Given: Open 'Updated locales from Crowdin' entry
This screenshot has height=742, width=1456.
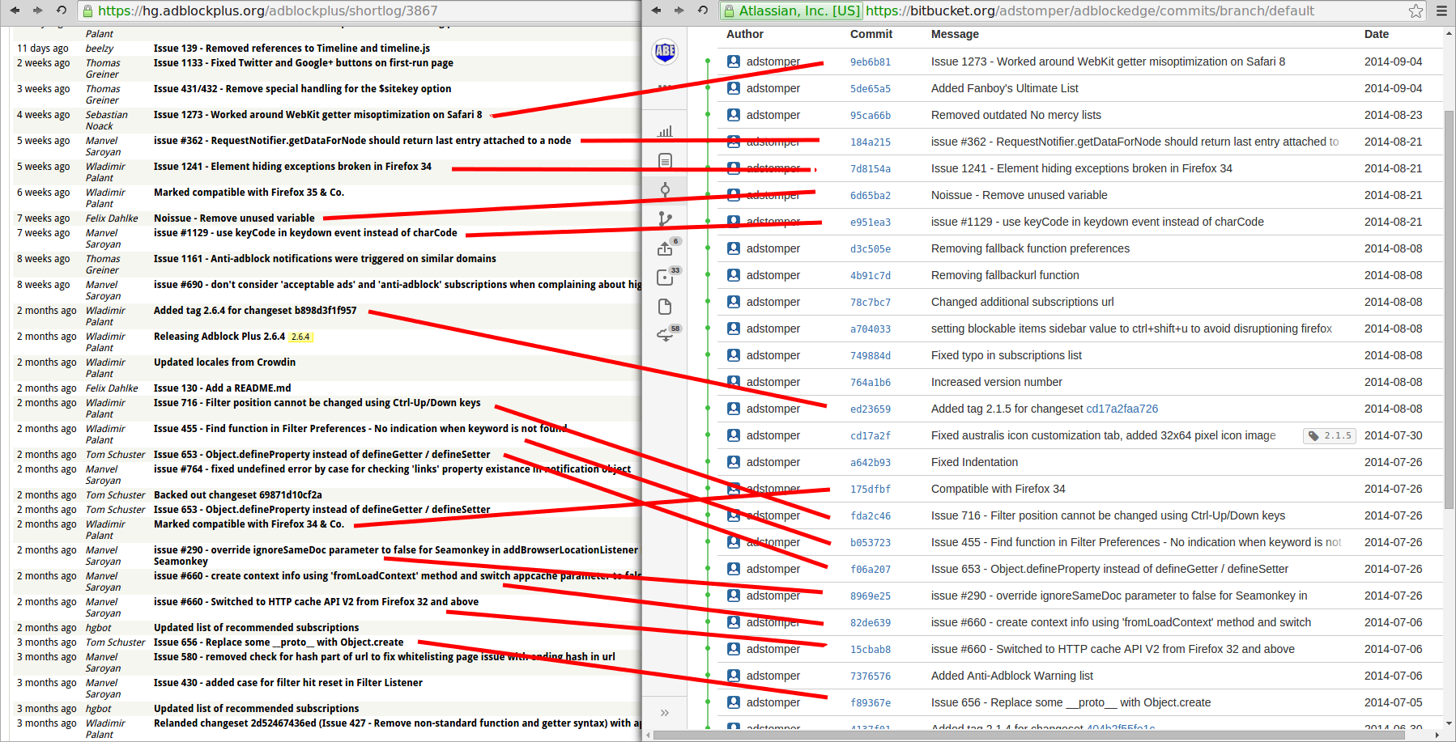Looking at the screenshot, I should coord(225,363).
